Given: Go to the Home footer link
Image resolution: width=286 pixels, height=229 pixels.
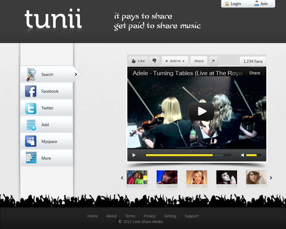Looking at the screenshot, I should (92, 216).
